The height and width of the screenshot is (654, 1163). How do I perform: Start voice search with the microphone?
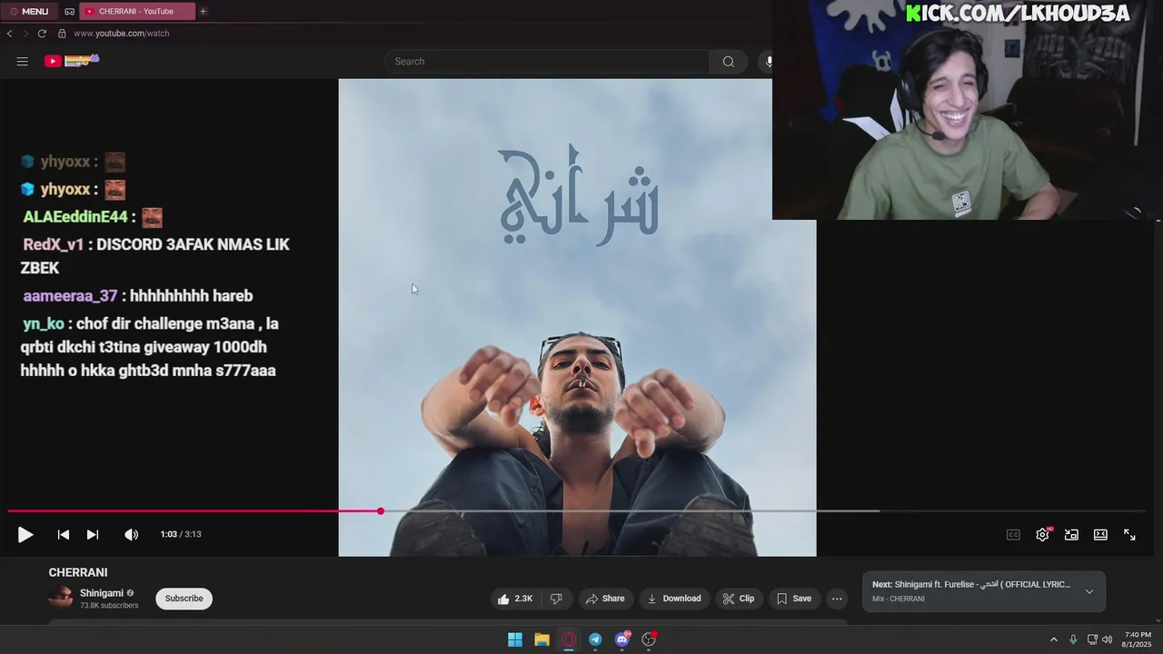point(769,62)
